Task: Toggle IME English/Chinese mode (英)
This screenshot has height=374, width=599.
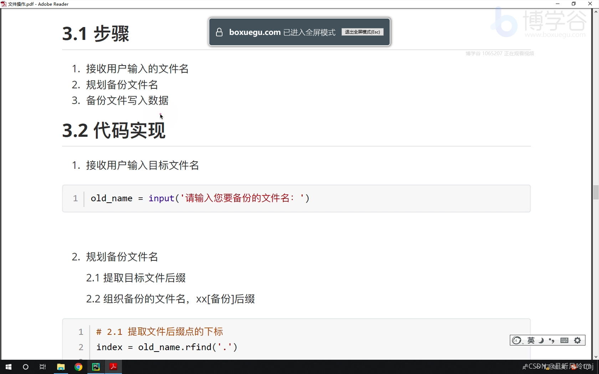Action: [x=531, y=341]
